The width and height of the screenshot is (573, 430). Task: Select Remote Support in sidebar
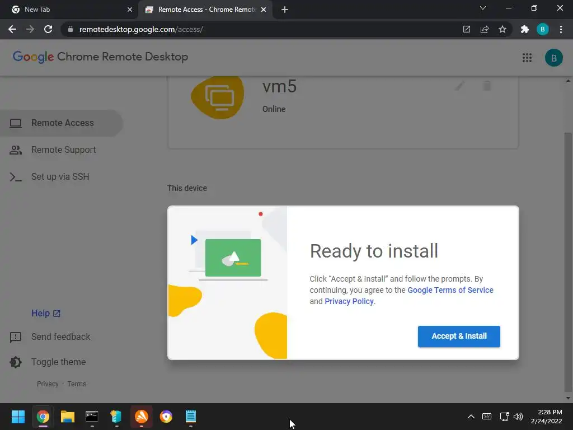pyautogui.click(x=62, y=150)
